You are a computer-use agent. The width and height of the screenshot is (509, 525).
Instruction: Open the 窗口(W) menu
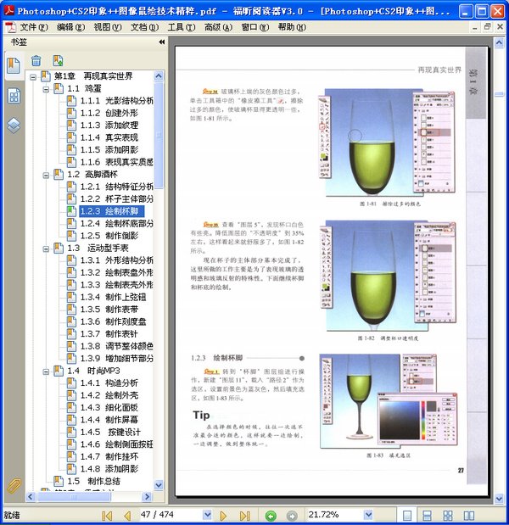coord(255,27)
